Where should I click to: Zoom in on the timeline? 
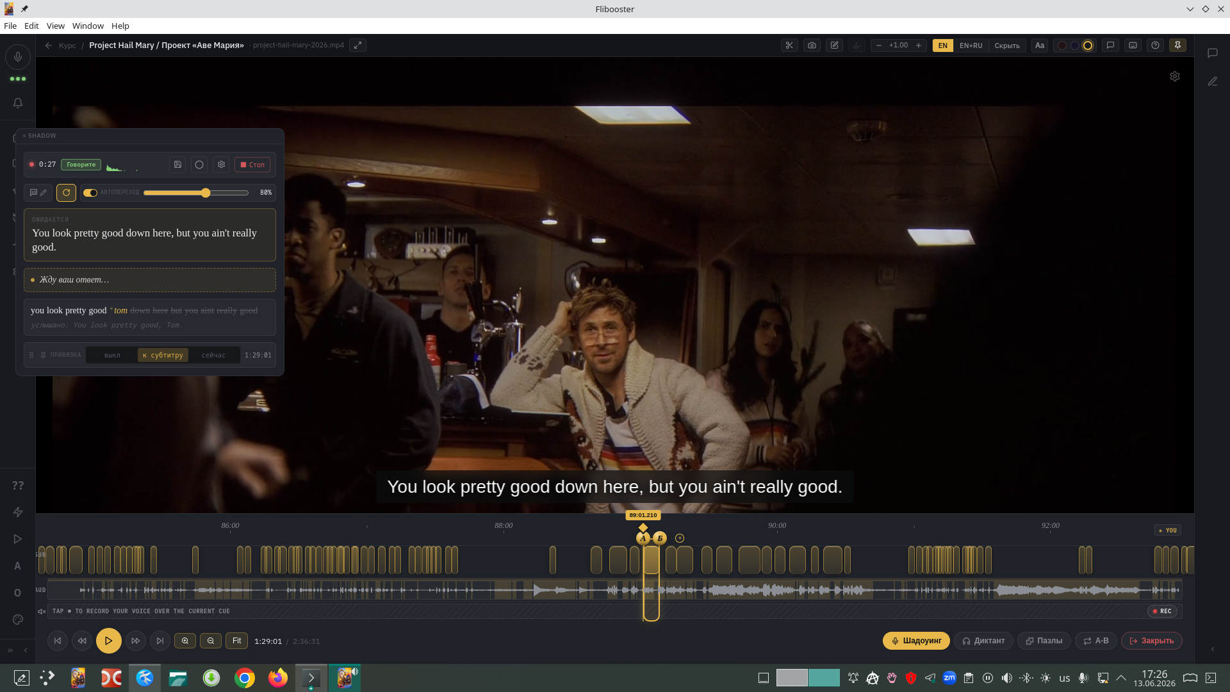(185, 641)
